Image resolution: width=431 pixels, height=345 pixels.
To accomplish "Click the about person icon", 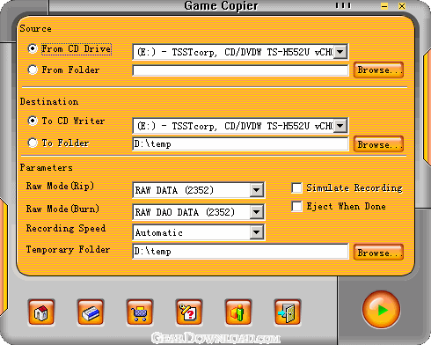I will click(x=238, y=312).
